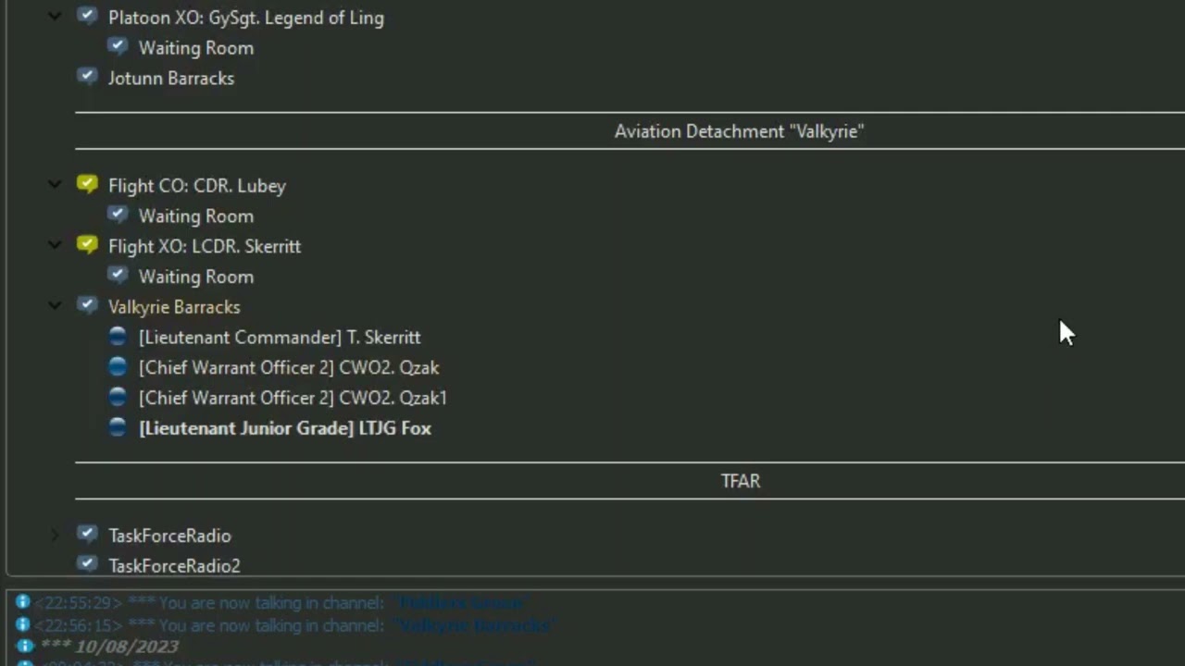
Task: Select user CWO2. Qzak in Valkyrie Barracks
Action: point(289,367)
